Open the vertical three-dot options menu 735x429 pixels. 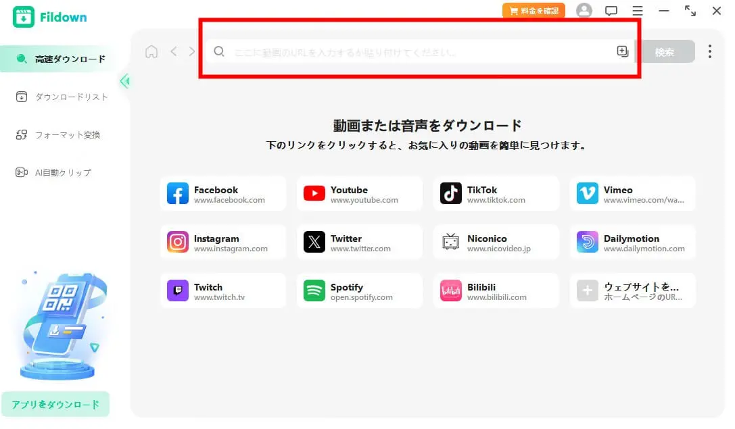710,51
